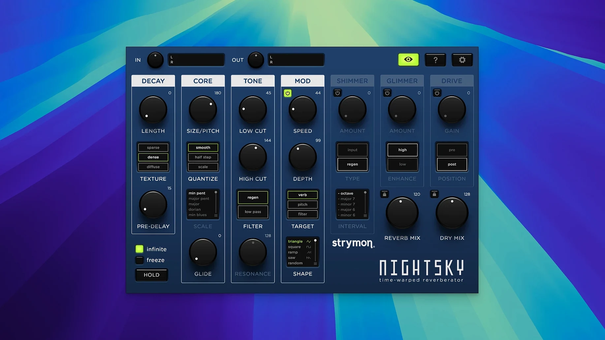Viewport: 605px width, 340px height.
Task: Click the TONE section header
Action: coord(253,81)
